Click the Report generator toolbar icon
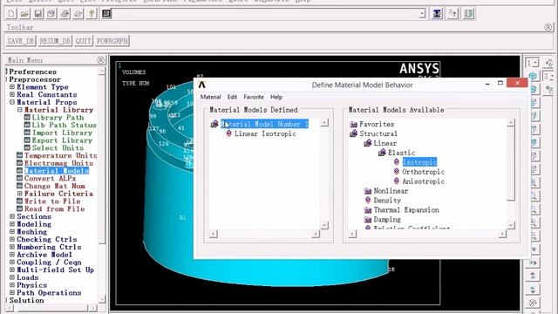This screenshot has height=314, width=558. (x=78, y=14)
